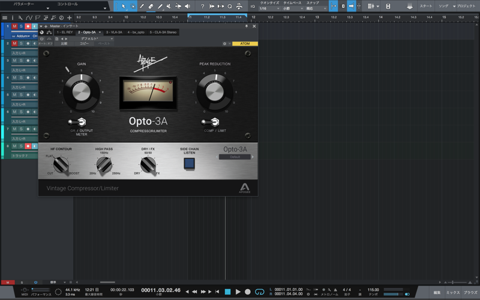Click the PEAK REDUCTION knob
The height and width of the screenshot is (300, 480).
(x=215, y=92)
